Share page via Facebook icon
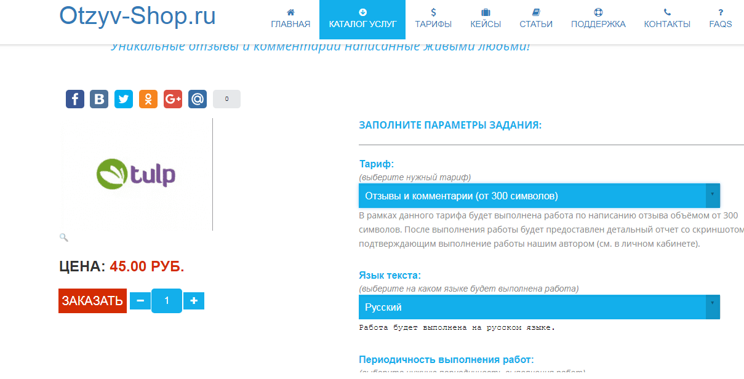 [75, 99]
